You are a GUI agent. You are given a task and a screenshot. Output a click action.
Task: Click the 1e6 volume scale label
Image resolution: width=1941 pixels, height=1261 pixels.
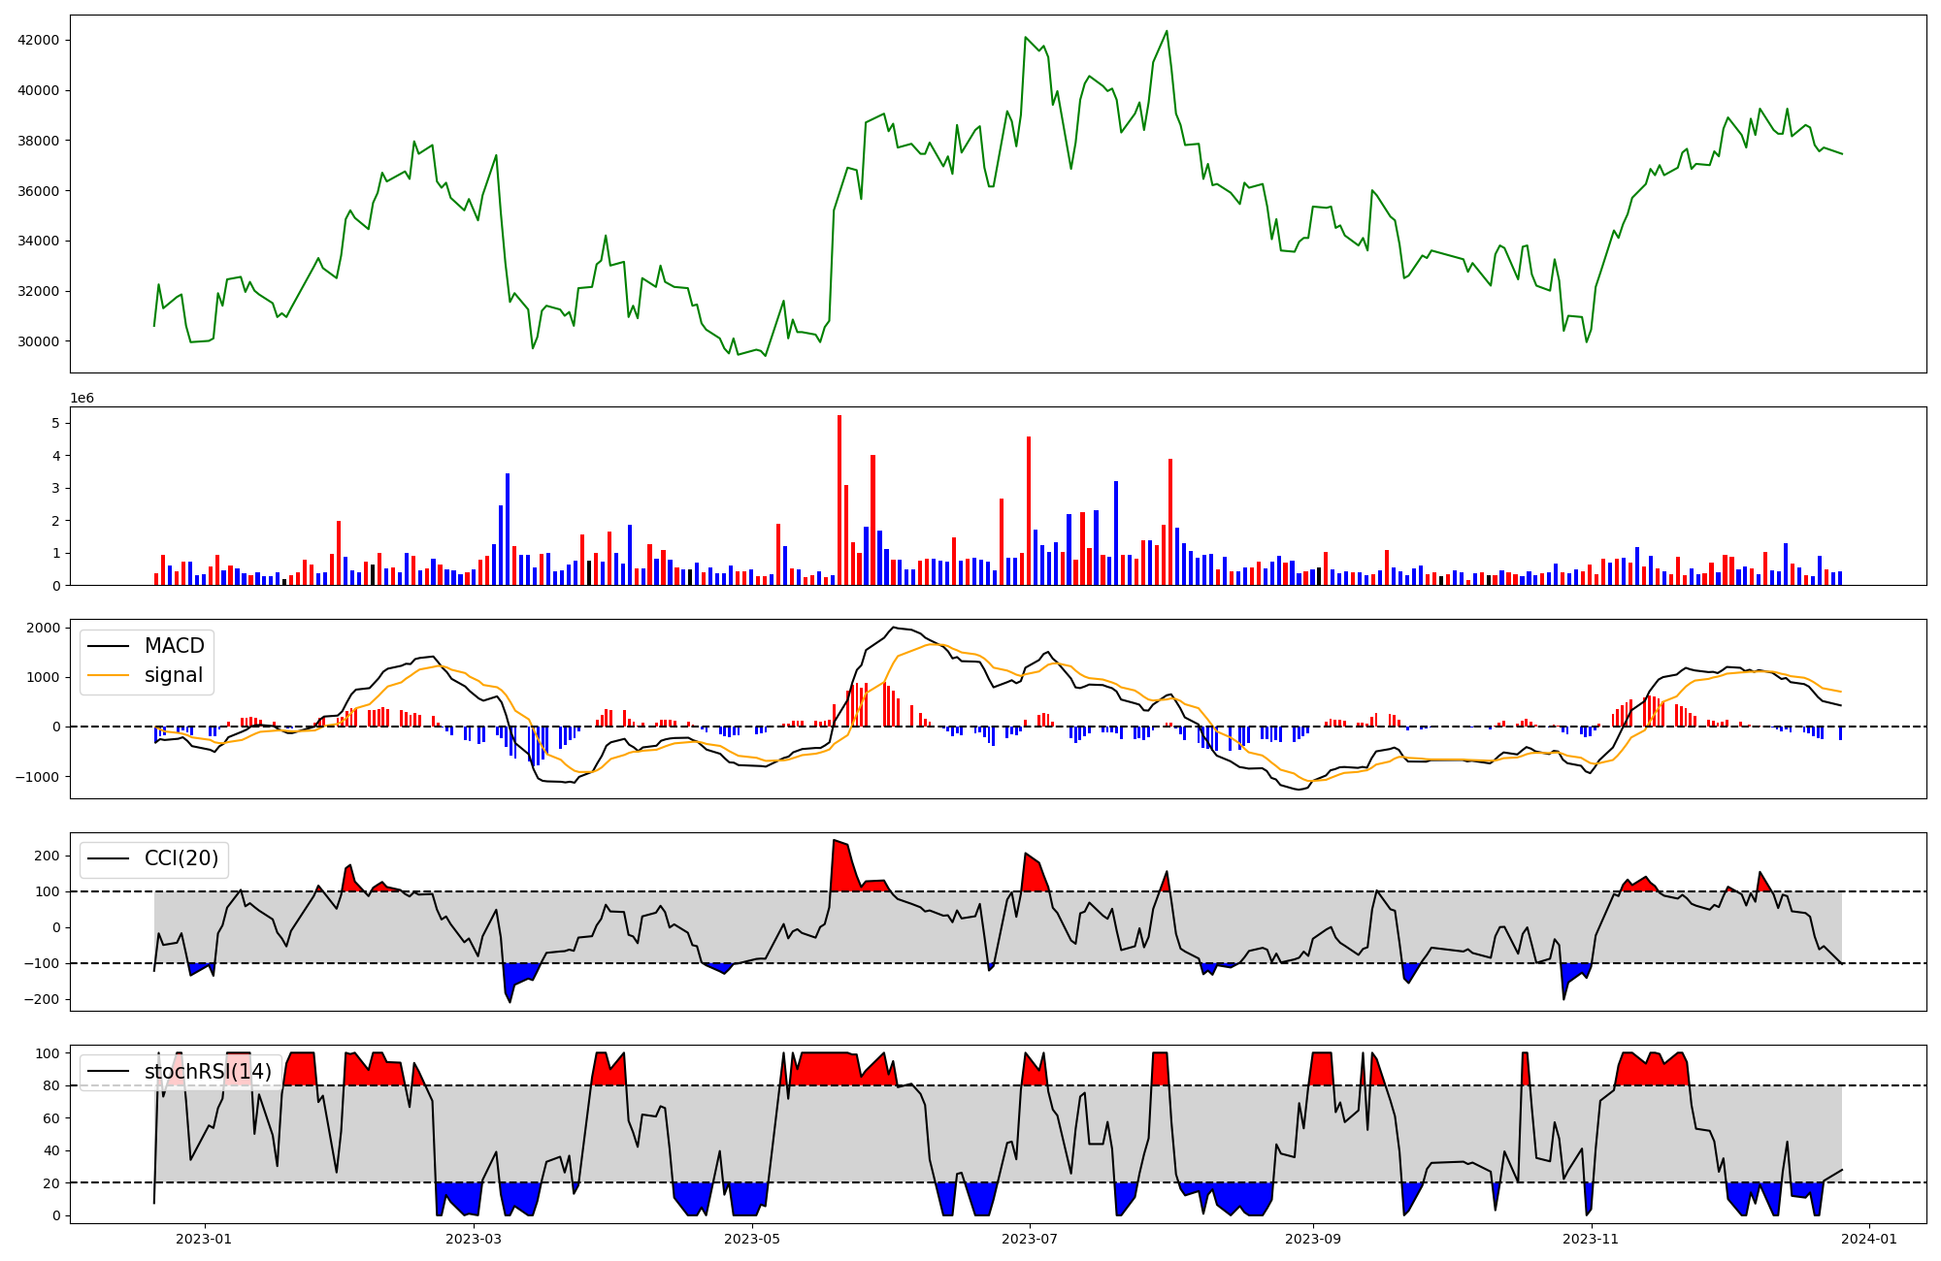pyautogui.click(x=82, y=399)
